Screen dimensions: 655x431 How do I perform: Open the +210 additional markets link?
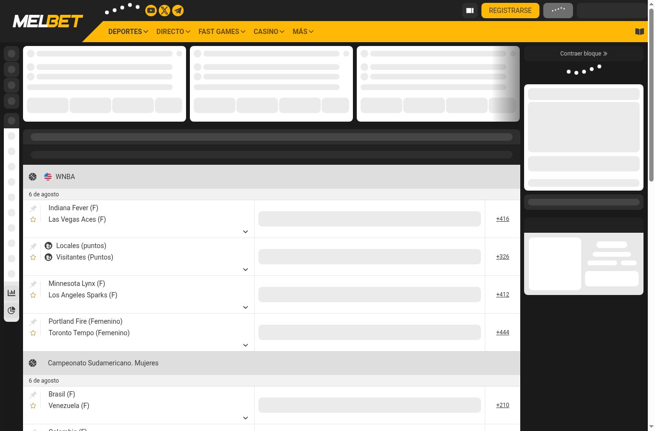coord(503,405)
